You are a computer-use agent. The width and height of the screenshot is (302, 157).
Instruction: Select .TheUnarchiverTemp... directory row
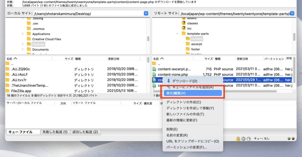pos(76,86)
